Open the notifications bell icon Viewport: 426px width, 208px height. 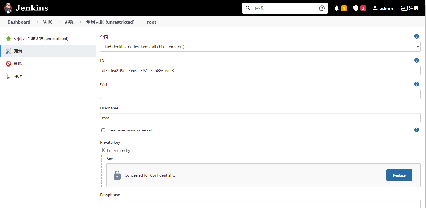point(337,8)
